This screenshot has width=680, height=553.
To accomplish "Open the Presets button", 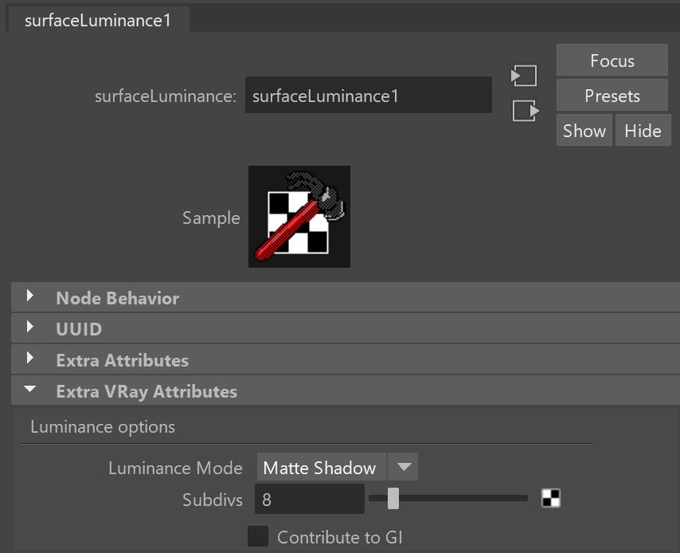I will [612, 95].
